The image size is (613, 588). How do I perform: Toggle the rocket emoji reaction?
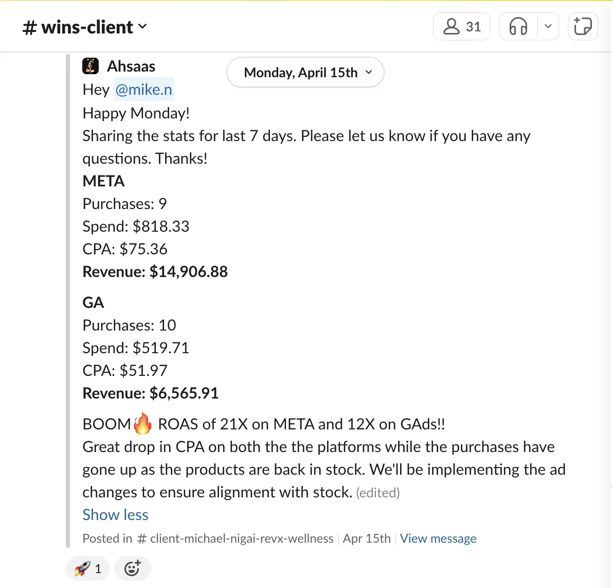(x=88, y=568)
